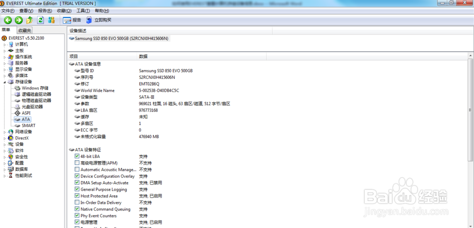Click the green Forward arrow toolbar icon

(x=19, y=20)
